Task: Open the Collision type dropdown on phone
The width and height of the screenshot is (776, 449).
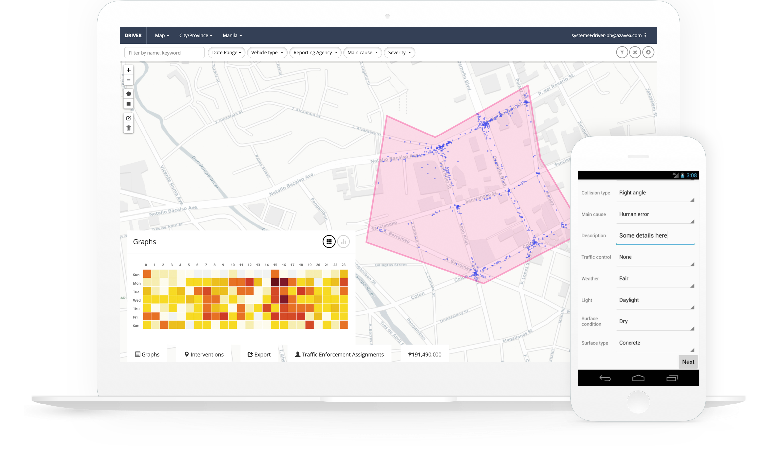Action: [x=655, y=193]
